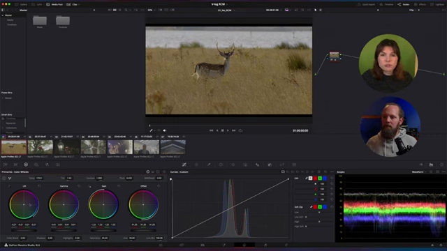447x251 pixels.
Task: Select the street lamp clip thumbnail
Action: point(67,147)
